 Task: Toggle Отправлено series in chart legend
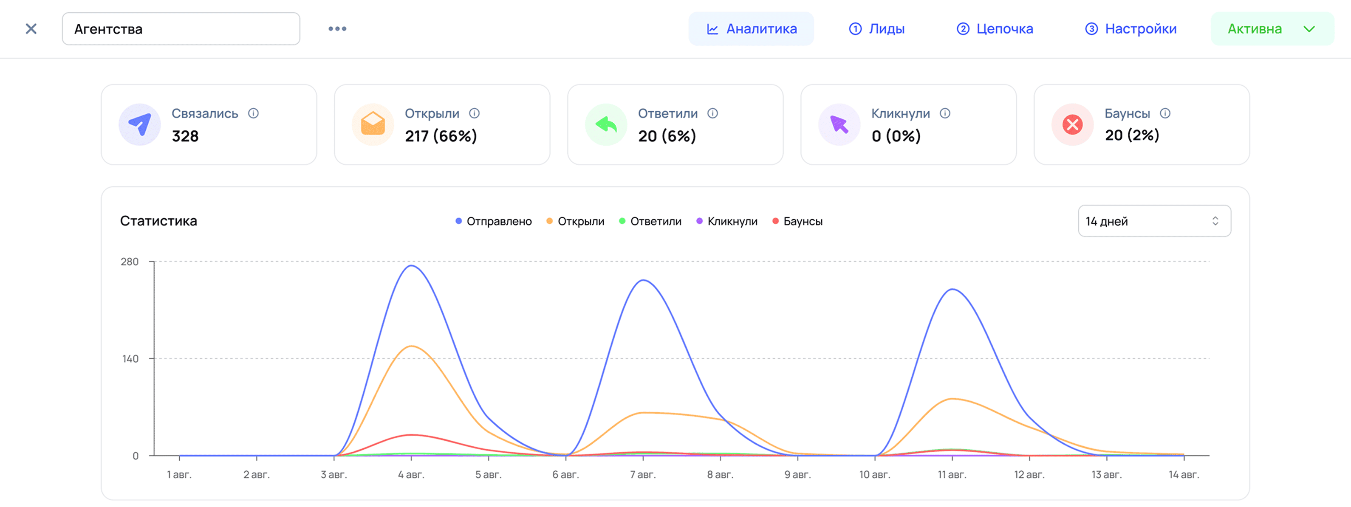click(494, 221)
